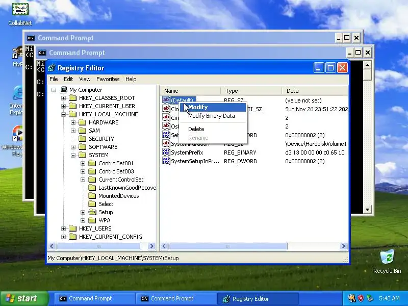Click right arrow of tree pane scrollbar
Viewport: 408px width, 306px height.
pyautogui.click(x=151, y=246)
